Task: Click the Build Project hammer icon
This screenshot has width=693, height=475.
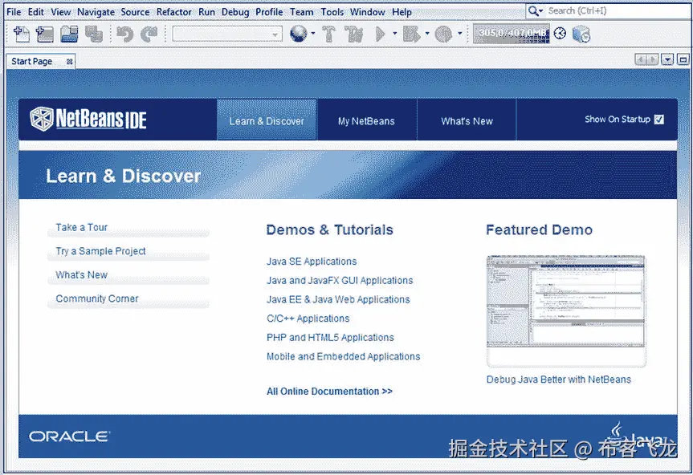Action: tap(328, 34)
